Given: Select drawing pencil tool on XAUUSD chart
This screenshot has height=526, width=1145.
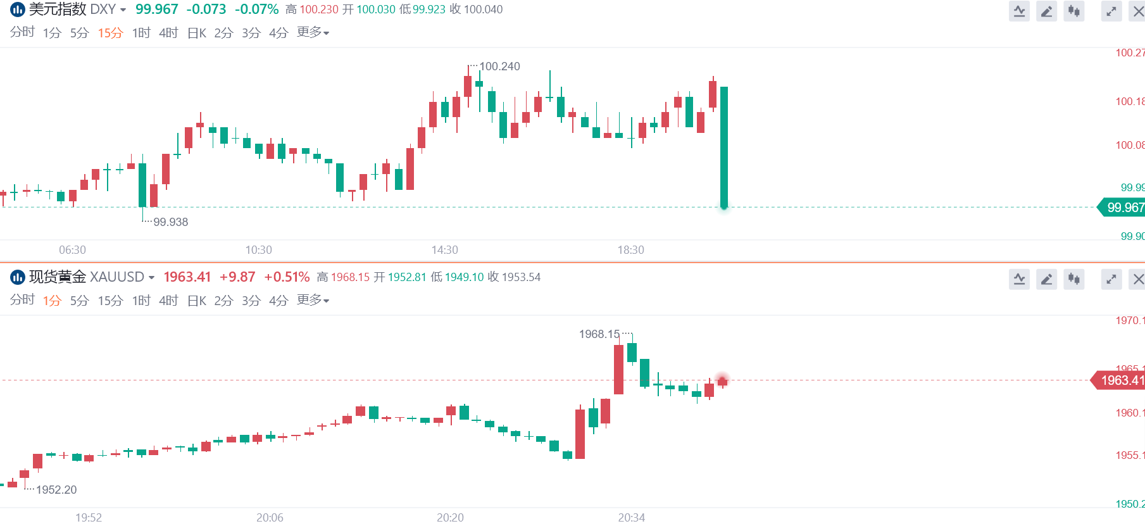Looking at the screenshot, I should click(x=1046, y=279).
